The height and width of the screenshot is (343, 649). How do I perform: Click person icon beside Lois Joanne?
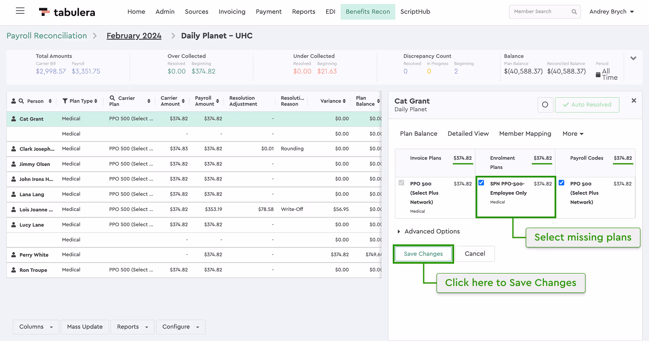14,210
